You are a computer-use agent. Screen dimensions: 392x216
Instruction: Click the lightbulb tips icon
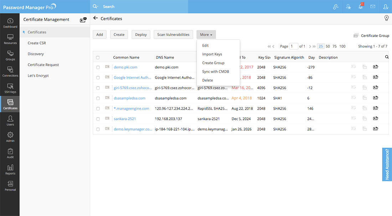386,18
